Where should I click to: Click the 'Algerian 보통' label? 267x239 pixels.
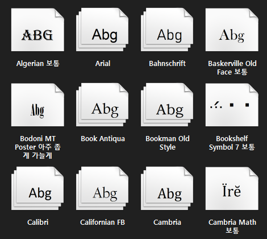click(x=38, y=63)
